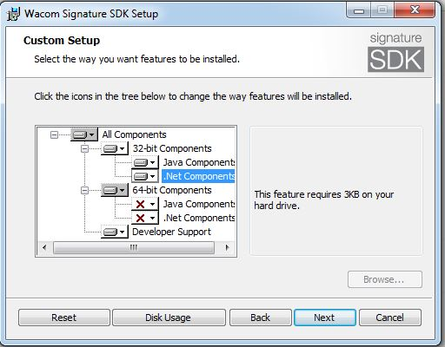The width and height of the screenshot is (445, 347).
Task: Click the left scroll arrow of feature tree
Action: click(44, 247)
